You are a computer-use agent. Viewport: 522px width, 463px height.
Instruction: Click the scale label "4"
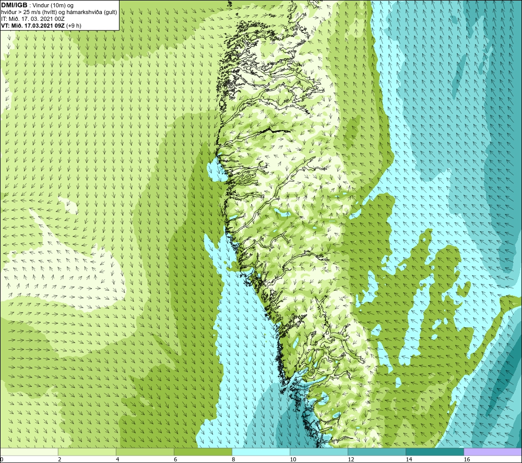(x=117, y=460)
